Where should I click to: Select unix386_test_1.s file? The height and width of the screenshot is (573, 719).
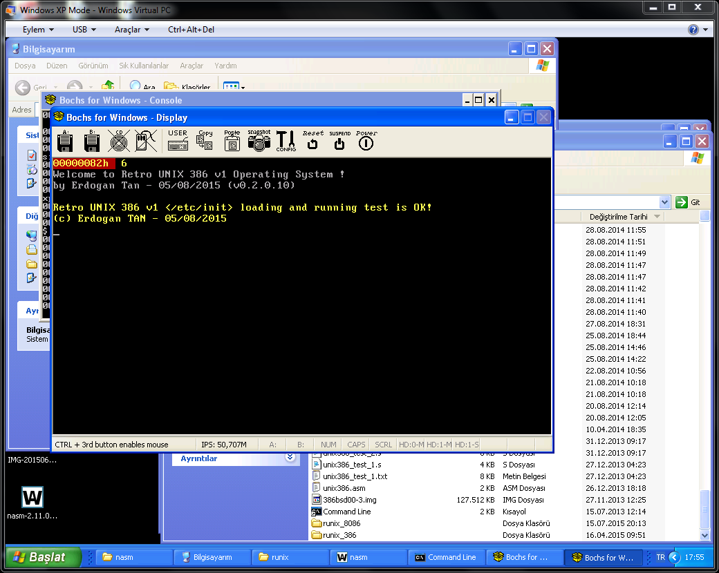click(x=346, y=465)
